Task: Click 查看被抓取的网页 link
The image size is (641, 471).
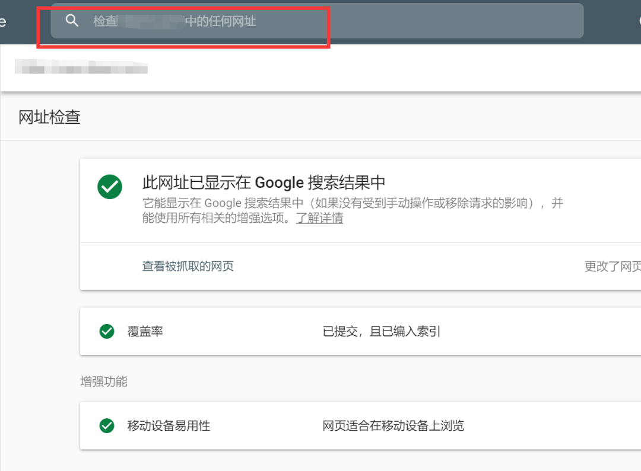Action: pyautogui.click(x=188, y=266)
